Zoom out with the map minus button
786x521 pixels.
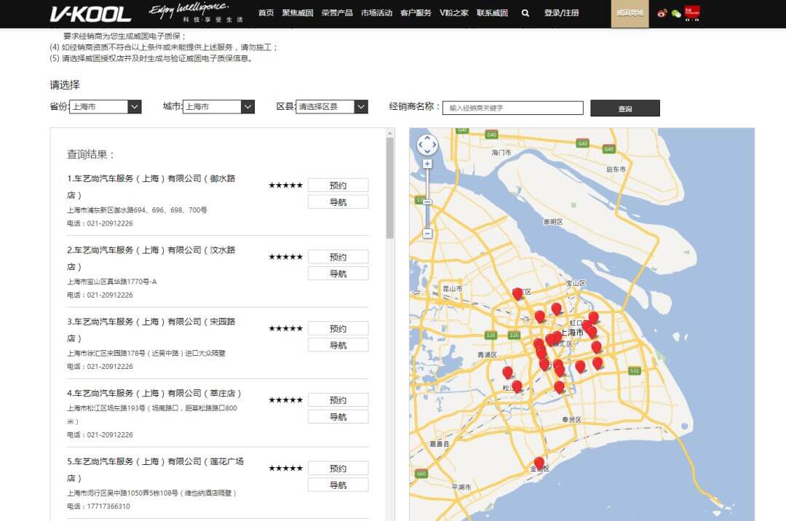tap(427, 234)
